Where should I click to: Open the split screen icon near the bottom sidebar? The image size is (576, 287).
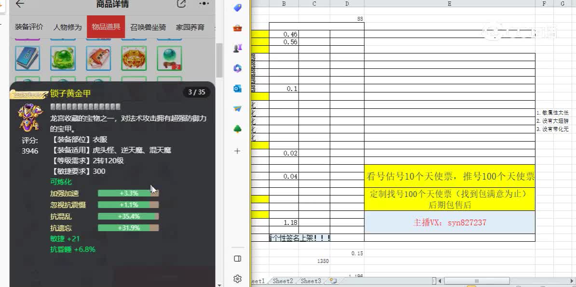point(237,259)
